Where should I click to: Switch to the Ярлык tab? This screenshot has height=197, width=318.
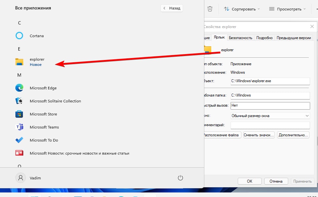pos(219,38)
